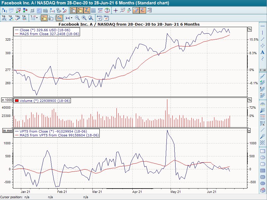Zoom in using the magnifier plus icon
This screenshot has height=200, width=267.
(x=84, y=18)
